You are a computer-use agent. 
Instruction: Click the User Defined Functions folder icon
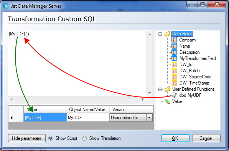[167, 89]
